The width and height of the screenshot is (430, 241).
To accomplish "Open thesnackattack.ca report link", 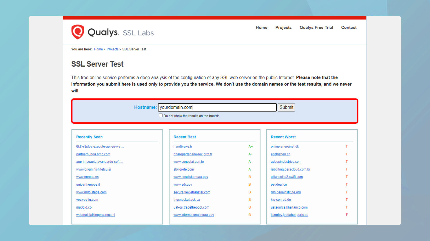I will point(187,200).
